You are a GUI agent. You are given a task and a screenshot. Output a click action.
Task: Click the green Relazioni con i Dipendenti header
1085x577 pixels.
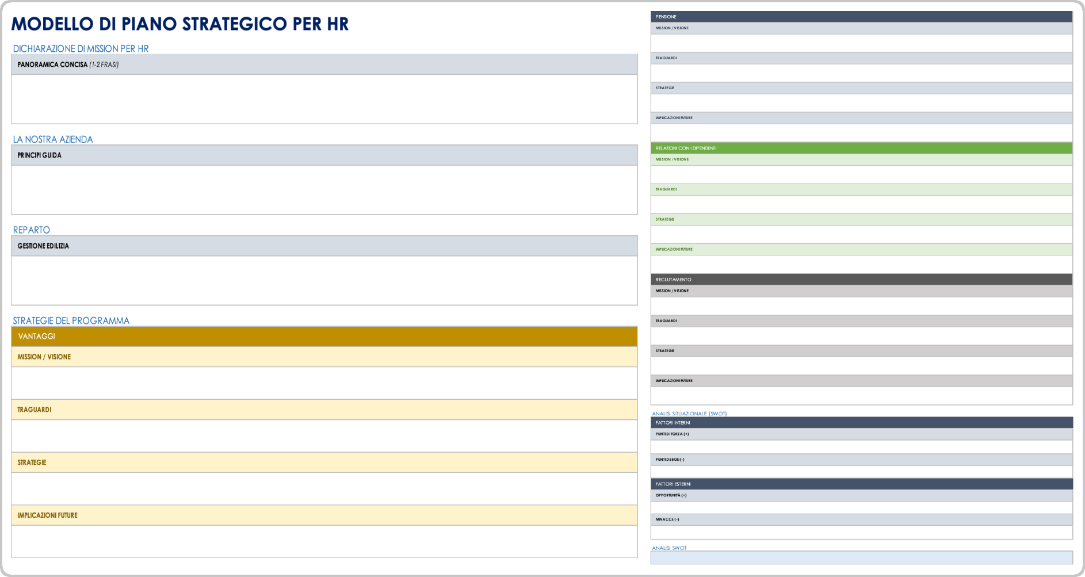861,148
